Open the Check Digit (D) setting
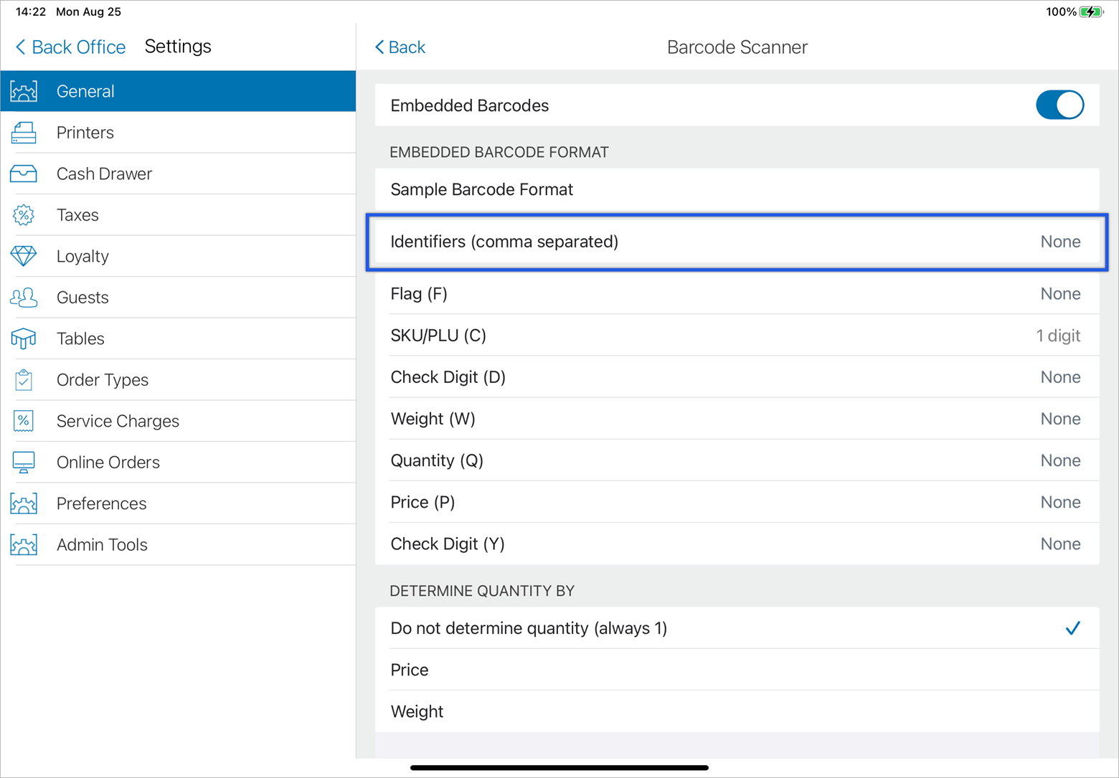The image size is (1119, 778). click(x=737, y=377)
